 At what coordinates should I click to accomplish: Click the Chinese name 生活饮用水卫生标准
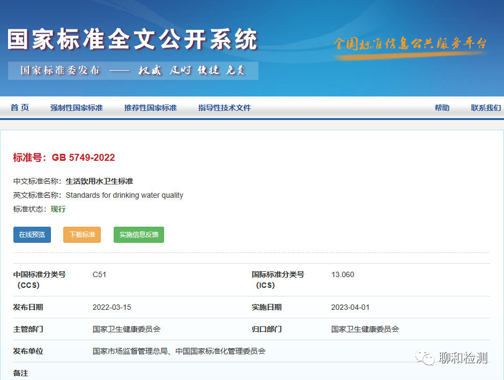click(99, 181)
